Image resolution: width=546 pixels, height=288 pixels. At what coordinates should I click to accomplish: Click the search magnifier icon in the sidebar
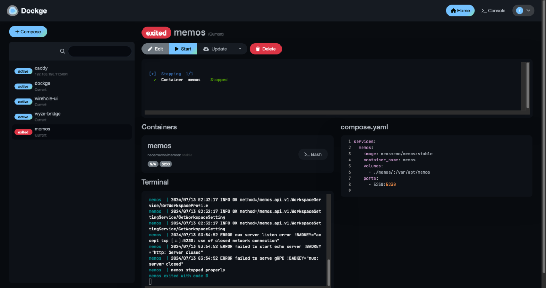(63, 51)
